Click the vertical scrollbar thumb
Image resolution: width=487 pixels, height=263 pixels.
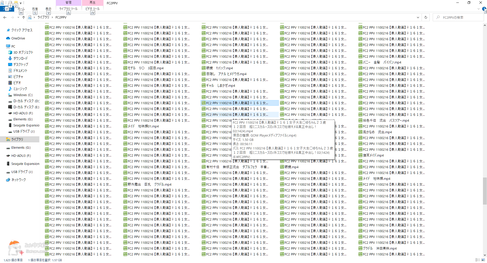pyautogui.click(x=485, y=191)
